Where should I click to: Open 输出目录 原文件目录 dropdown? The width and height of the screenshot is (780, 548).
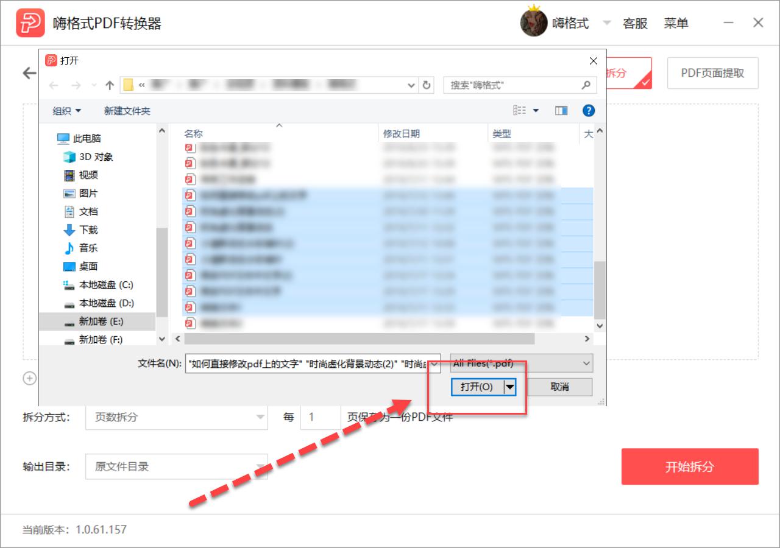click(177, 466)
